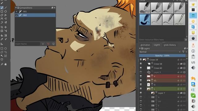
Task: Select the Multibrush tool
Action: click(6, 23)
